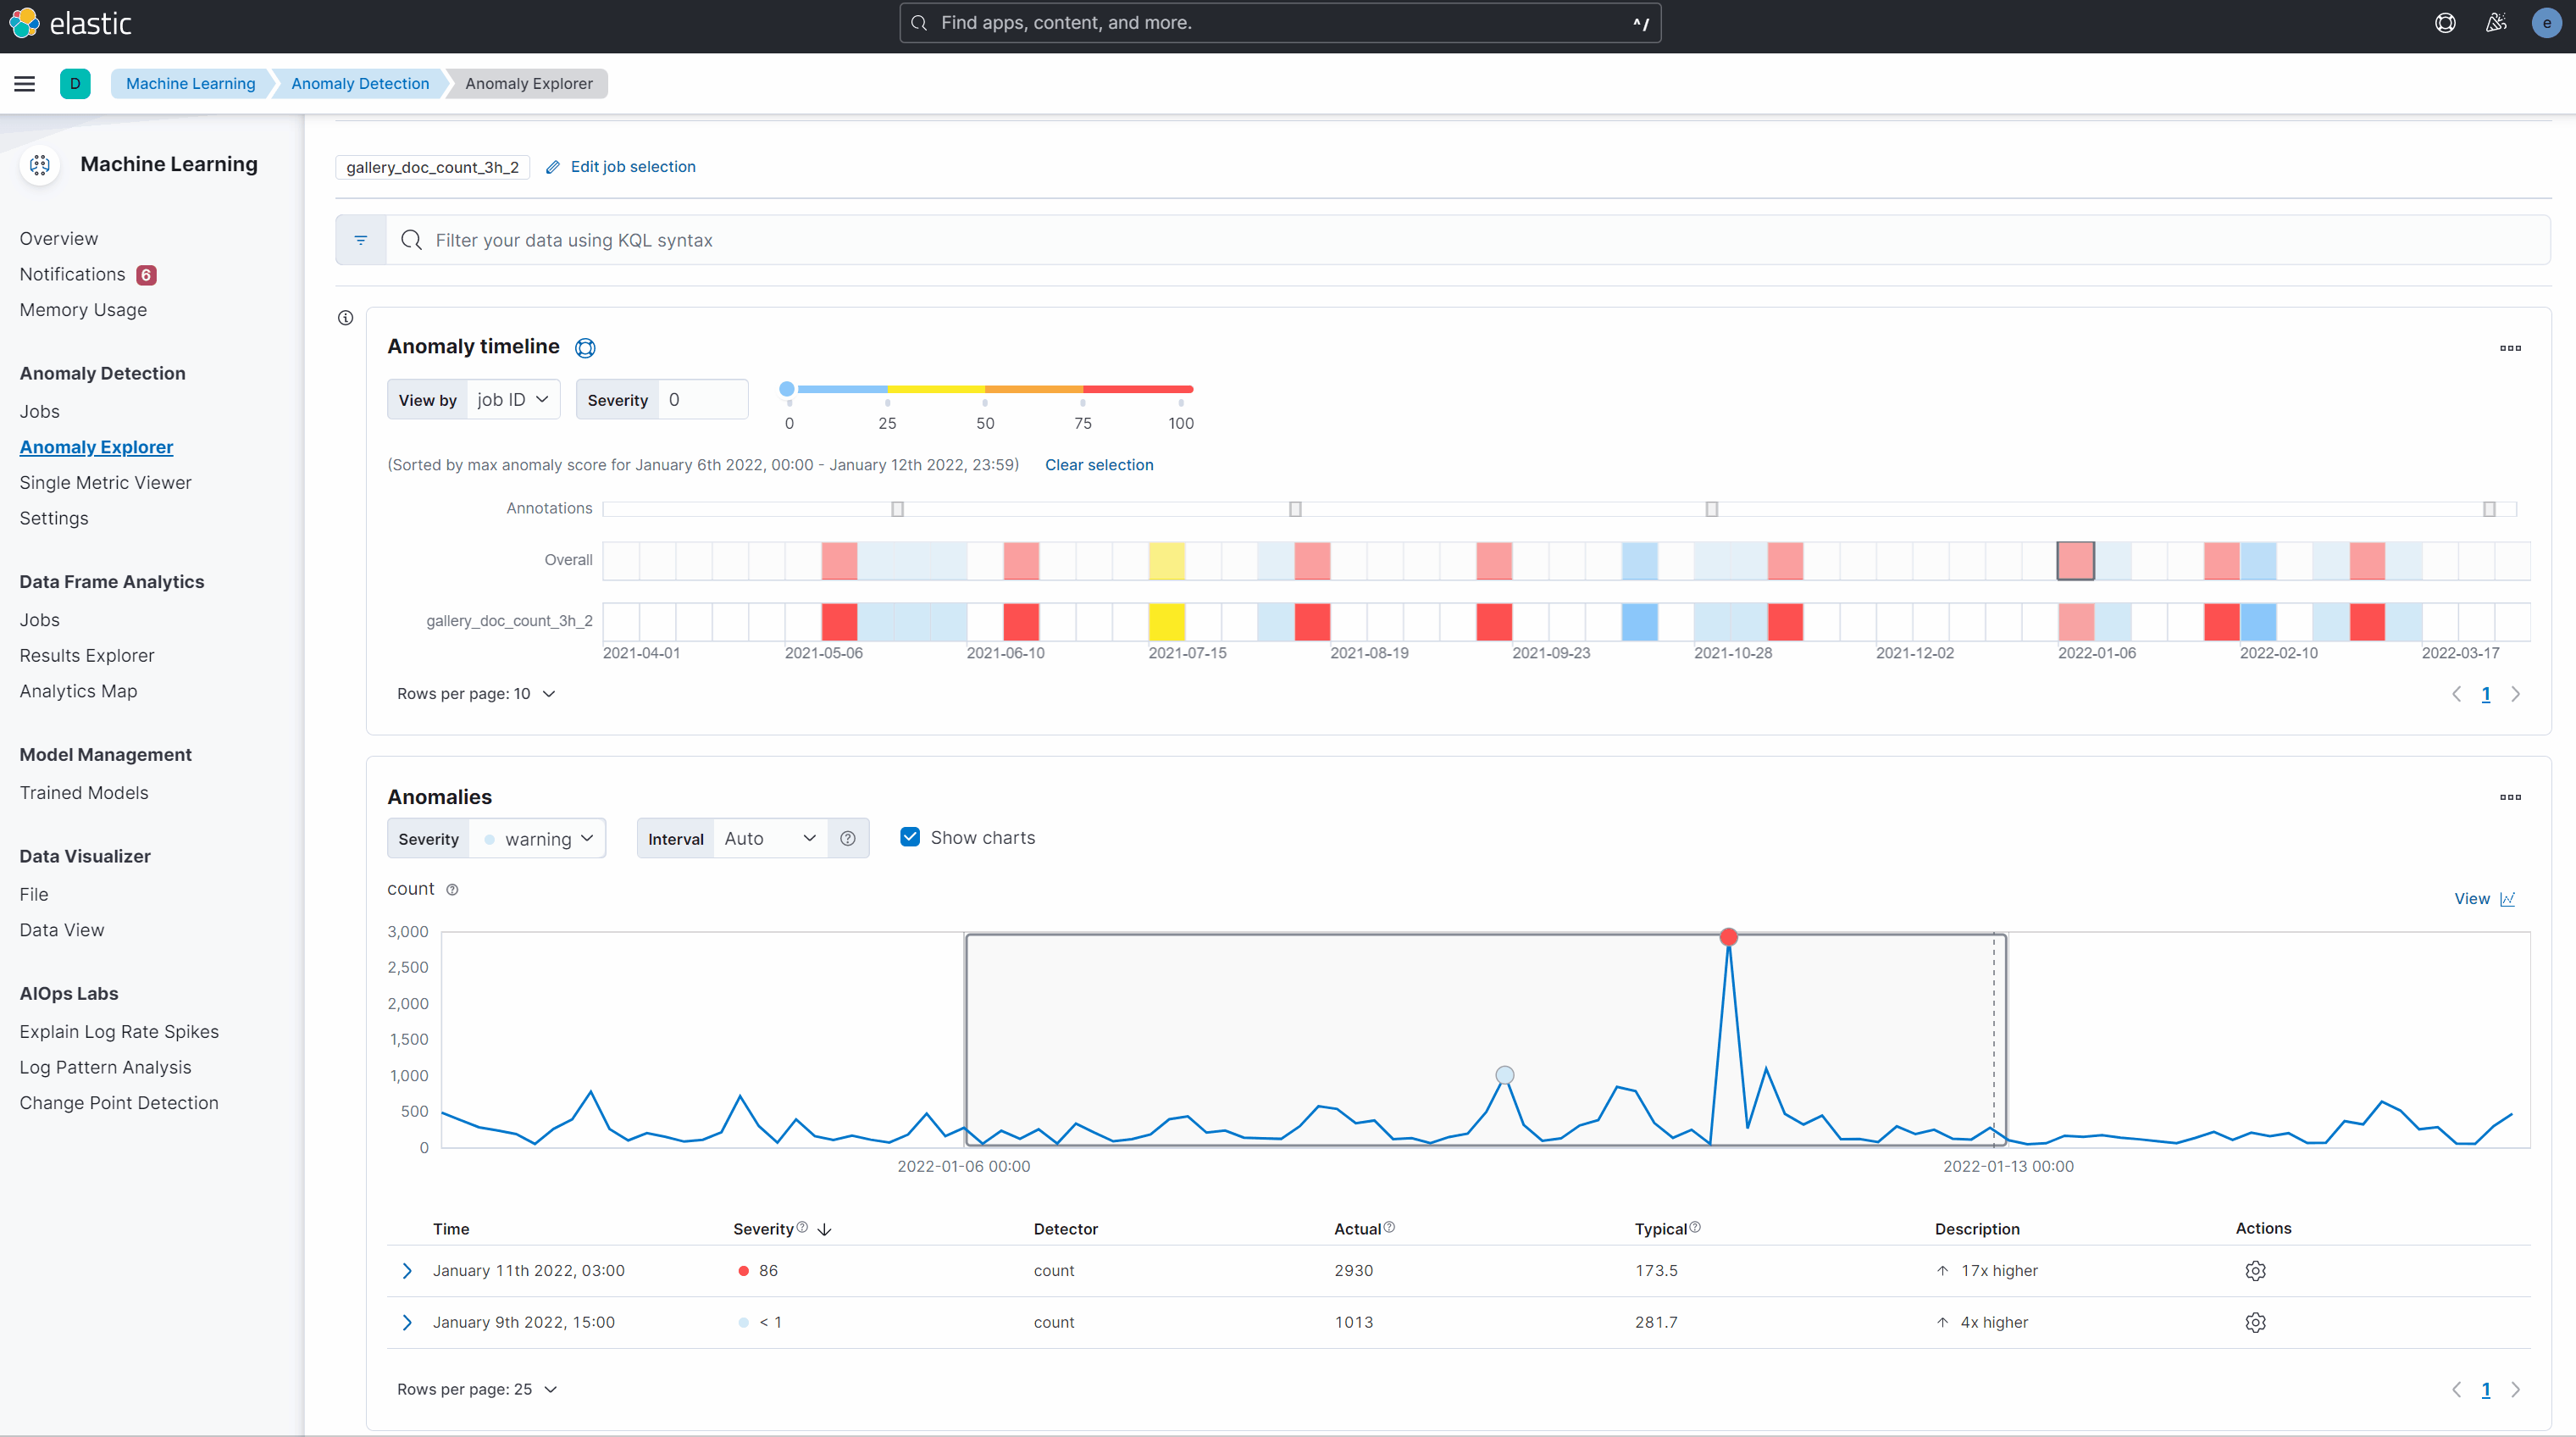Screen dimensions: 2576x1437
Task: Uncheck the Show charts checkbox
Action: (910, 837)
